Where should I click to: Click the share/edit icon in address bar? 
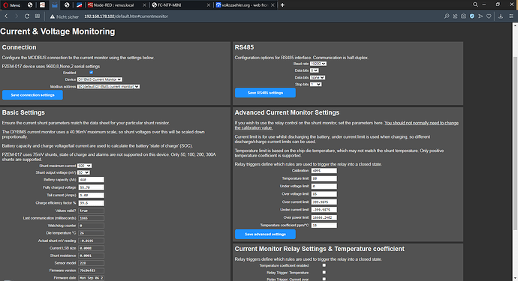click(x=455, y=16)
